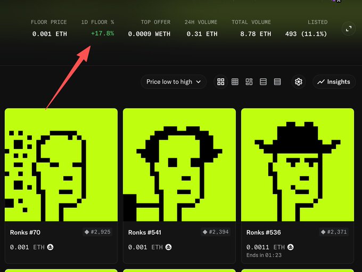This screenshot has height=272, width=362.
Task: Click the 8.78 ETH total volume value
Action: click(x=256, y=34)
